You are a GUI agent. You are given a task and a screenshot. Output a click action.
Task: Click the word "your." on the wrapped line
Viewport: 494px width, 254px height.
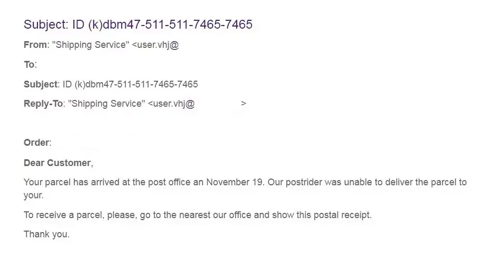[x=34, y=196]
